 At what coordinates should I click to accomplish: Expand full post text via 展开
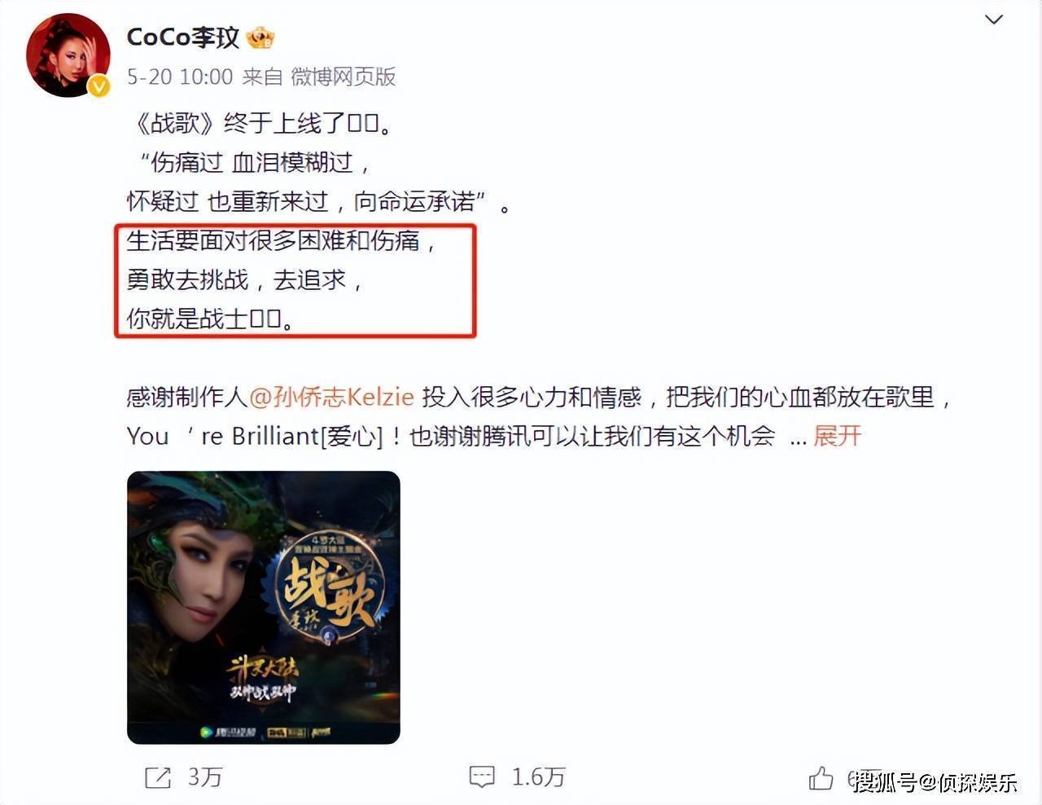point(837,436)
